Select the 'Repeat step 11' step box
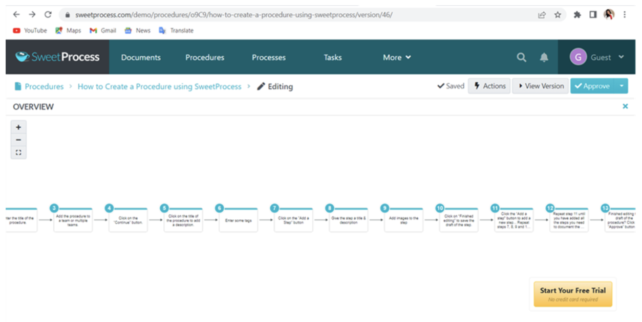The image size is (642, 322). [569, 220]
